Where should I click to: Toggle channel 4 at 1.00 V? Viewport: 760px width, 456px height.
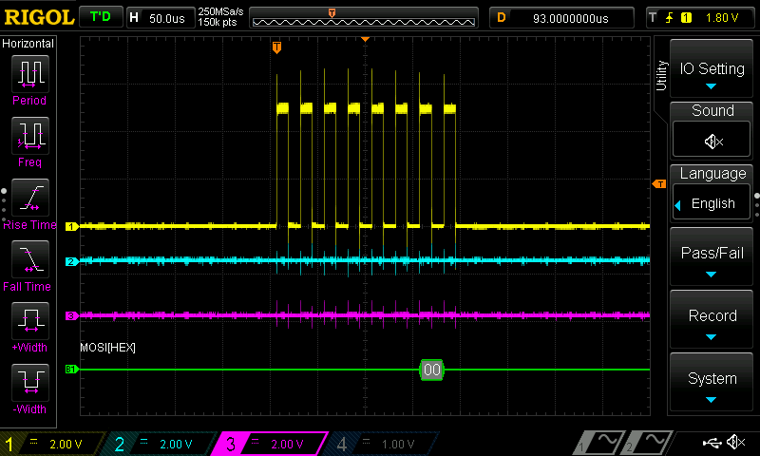click(x=383, y=444)
